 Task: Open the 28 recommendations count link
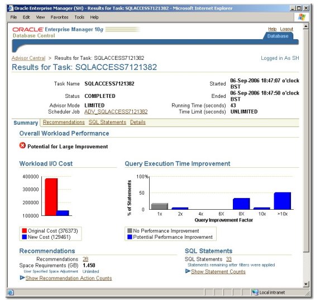85,259
